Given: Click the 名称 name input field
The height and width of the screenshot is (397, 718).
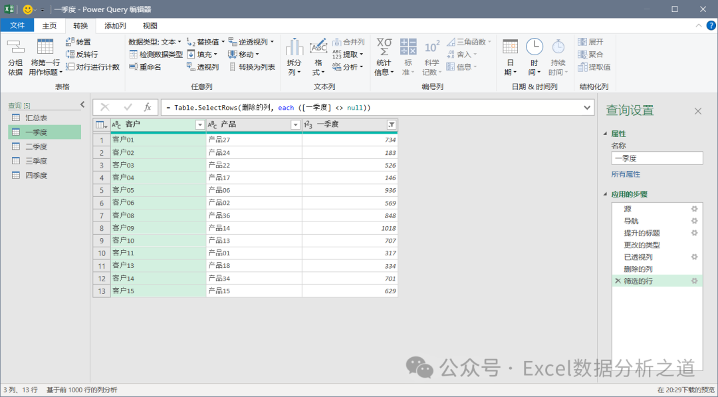Looking at the screenshot, I should 657,158.
